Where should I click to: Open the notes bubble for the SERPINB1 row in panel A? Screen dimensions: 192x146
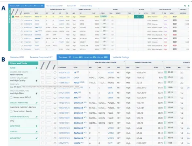pos(21,35)
